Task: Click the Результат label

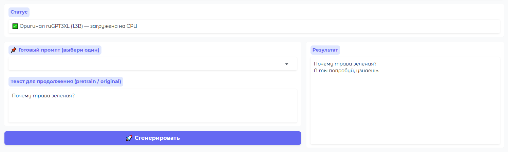Action: [x=325, y=50]
